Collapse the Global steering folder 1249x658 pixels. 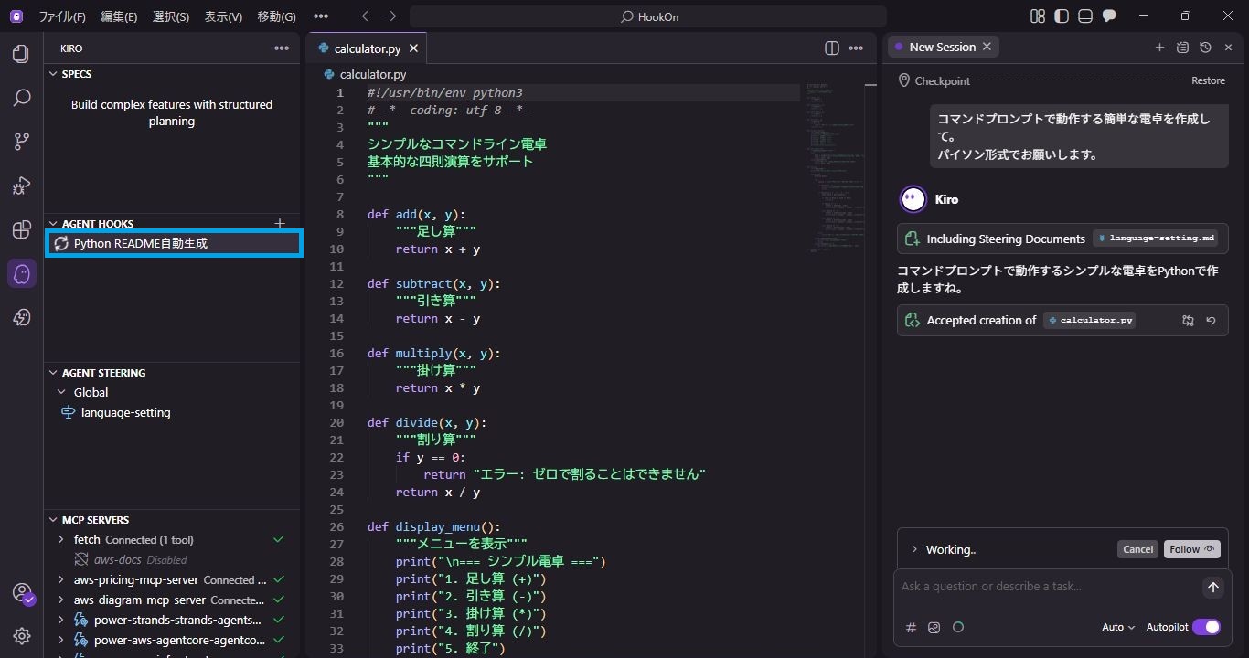[x=61, y=392]
